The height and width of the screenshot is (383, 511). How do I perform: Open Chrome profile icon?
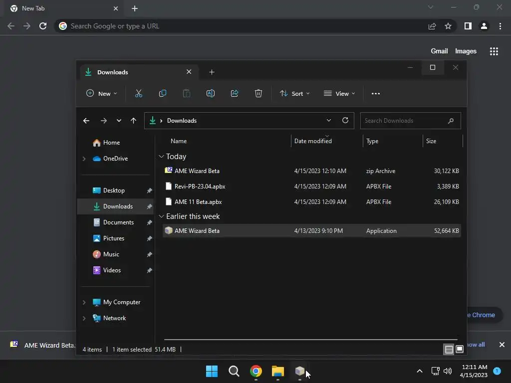tap(484, 26)
